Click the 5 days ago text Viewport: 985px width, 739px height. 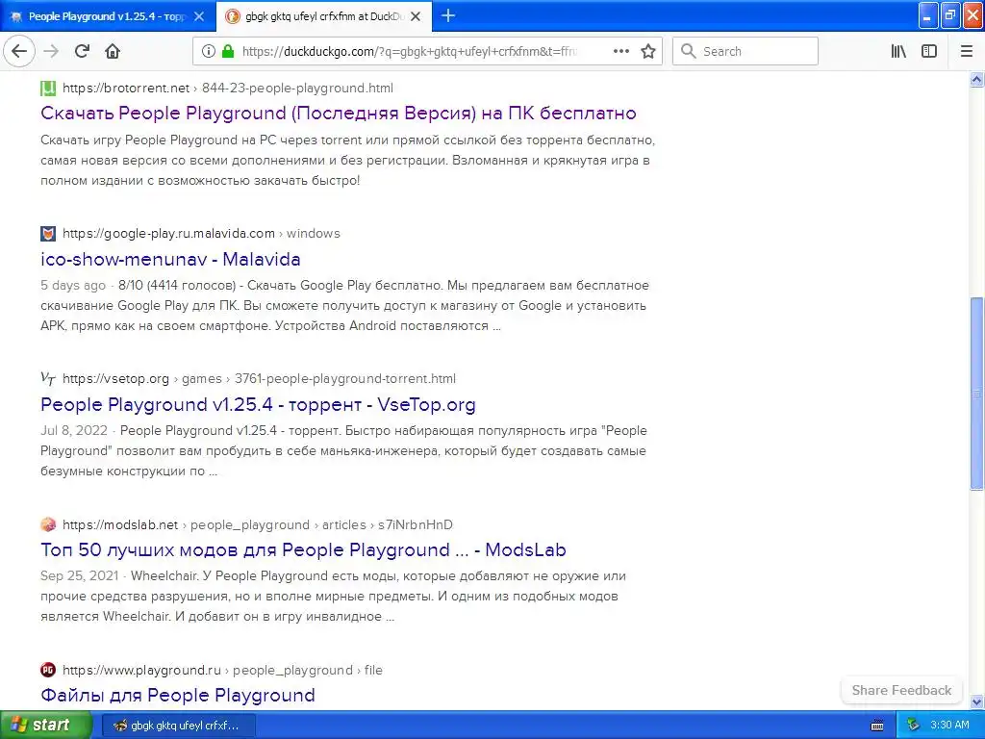click(73, 285)
